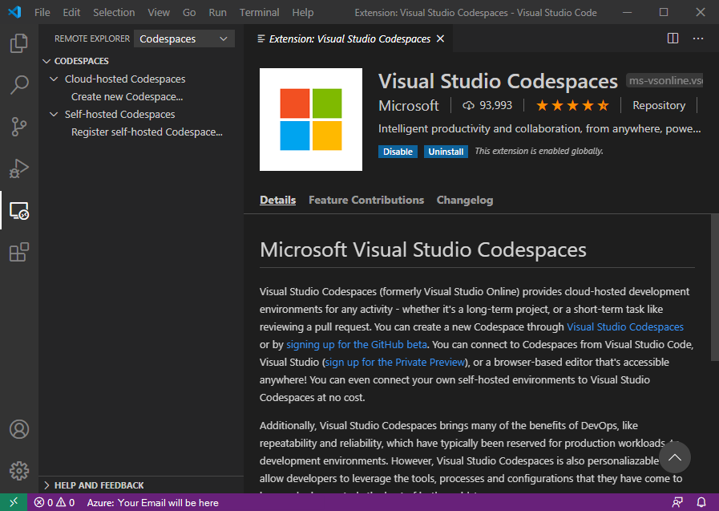Split the editor using the layout icon
Screen dimensions: 719x511
click(x=673, y=38)
